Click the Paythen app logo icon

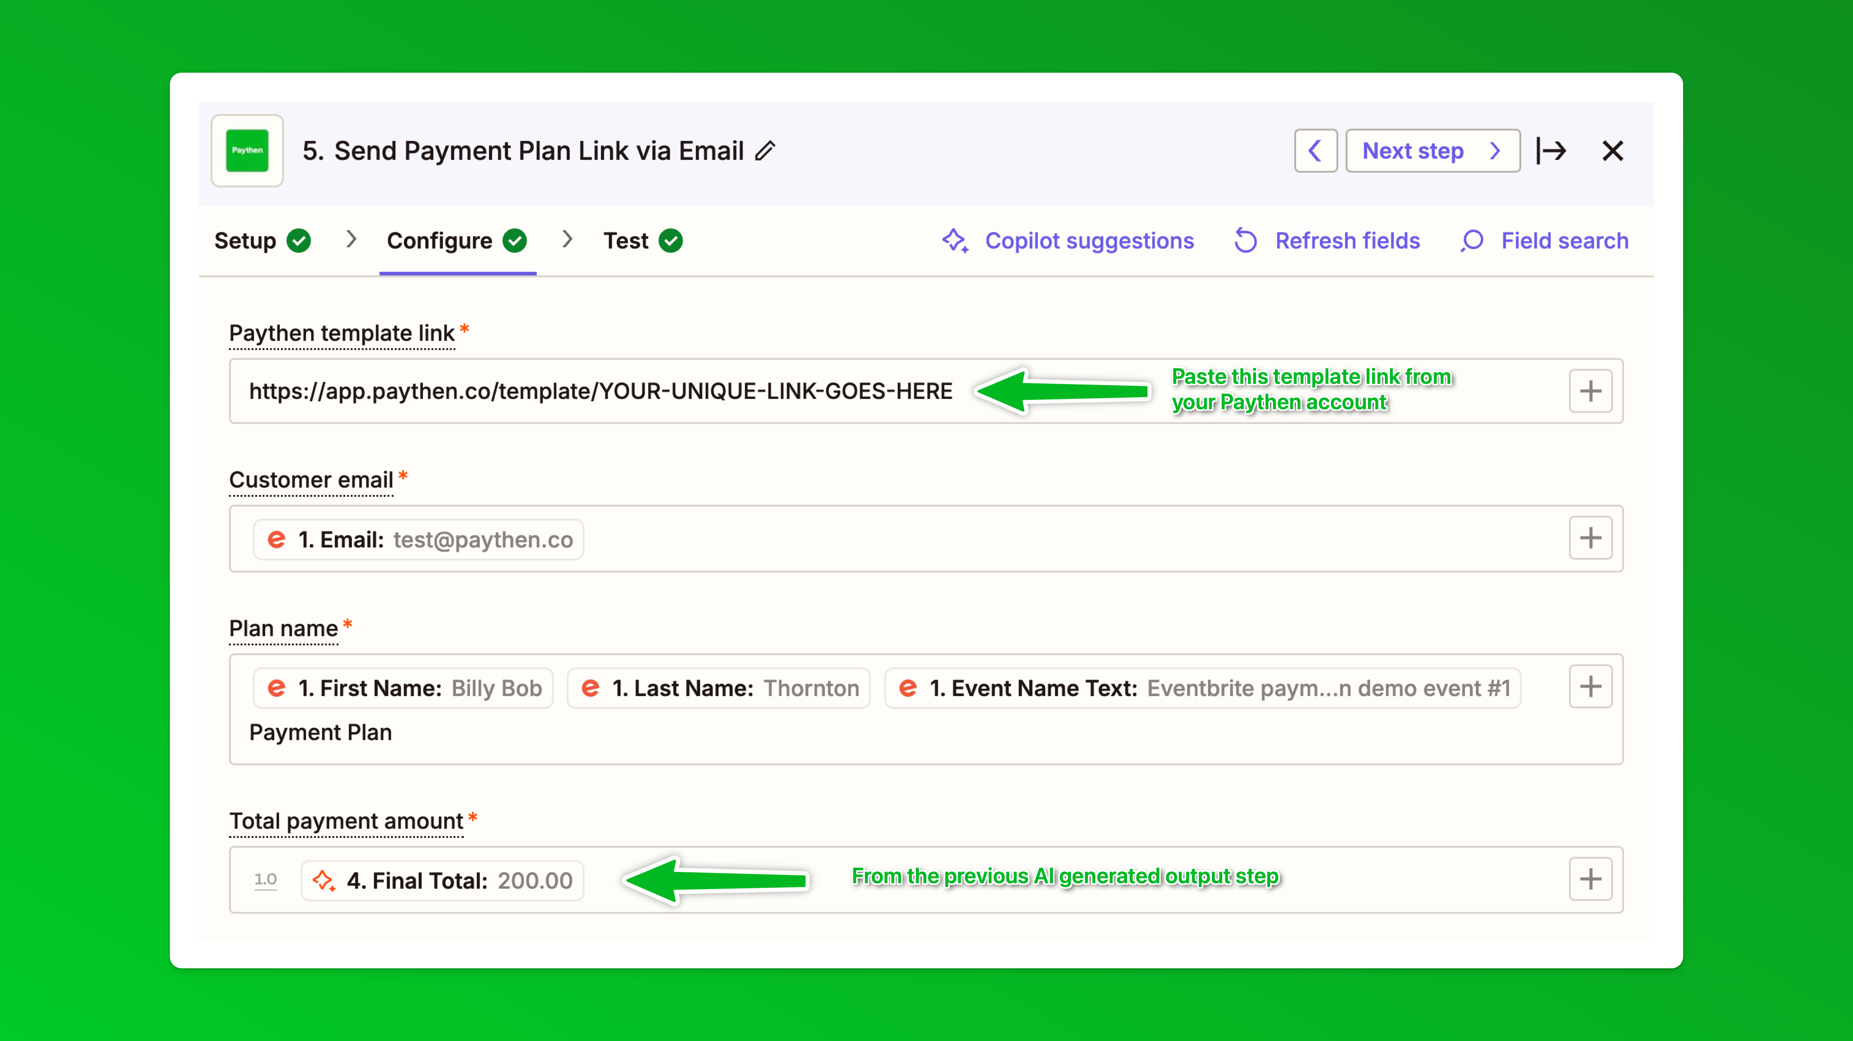pos(247,150)
